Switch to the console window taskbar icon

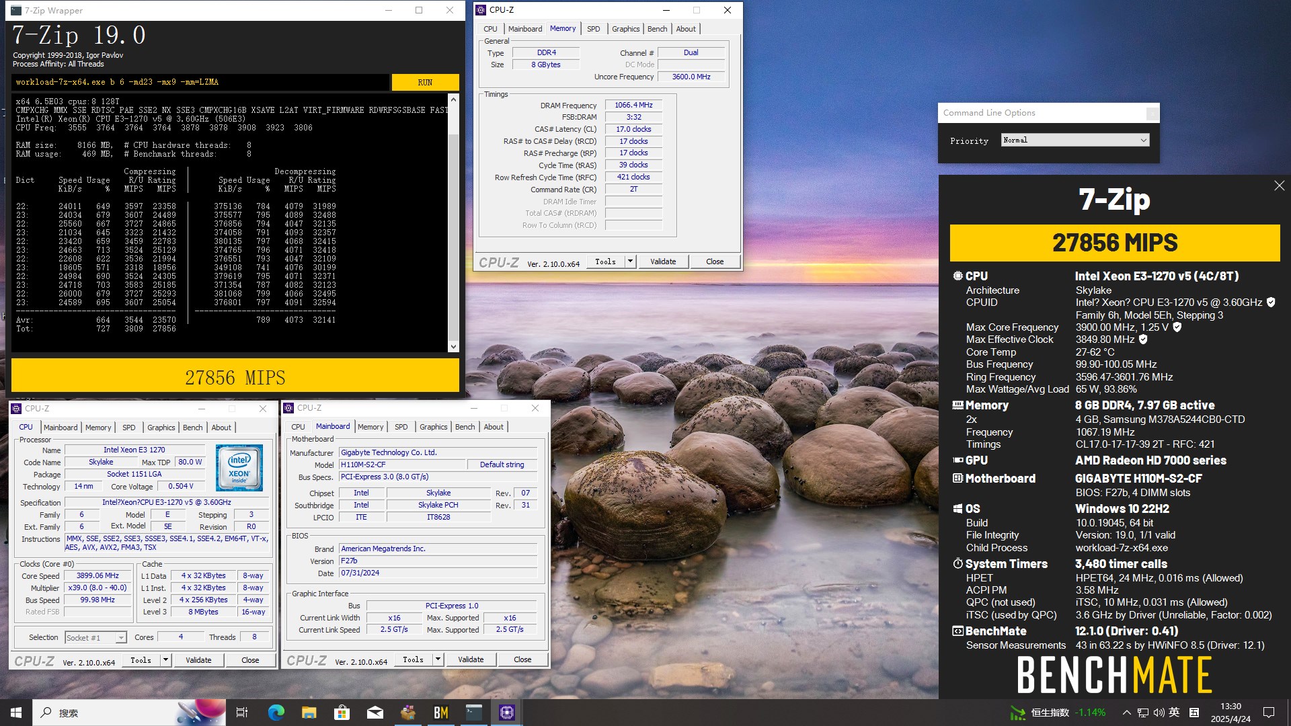click(x=474, y=713)
